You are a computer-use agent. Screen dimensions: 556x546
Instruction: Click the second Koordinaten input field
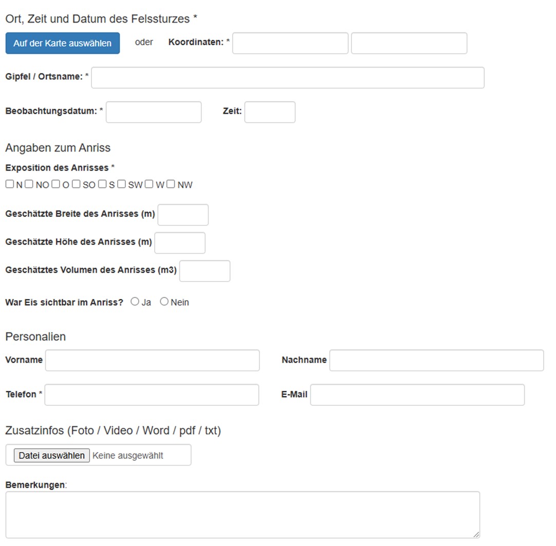point(409,43)
